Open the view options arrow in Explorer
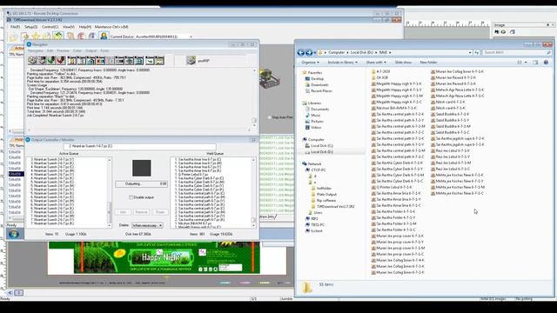Image resolution: width=557 pixels, height=313 pixels. click(526, 63)
